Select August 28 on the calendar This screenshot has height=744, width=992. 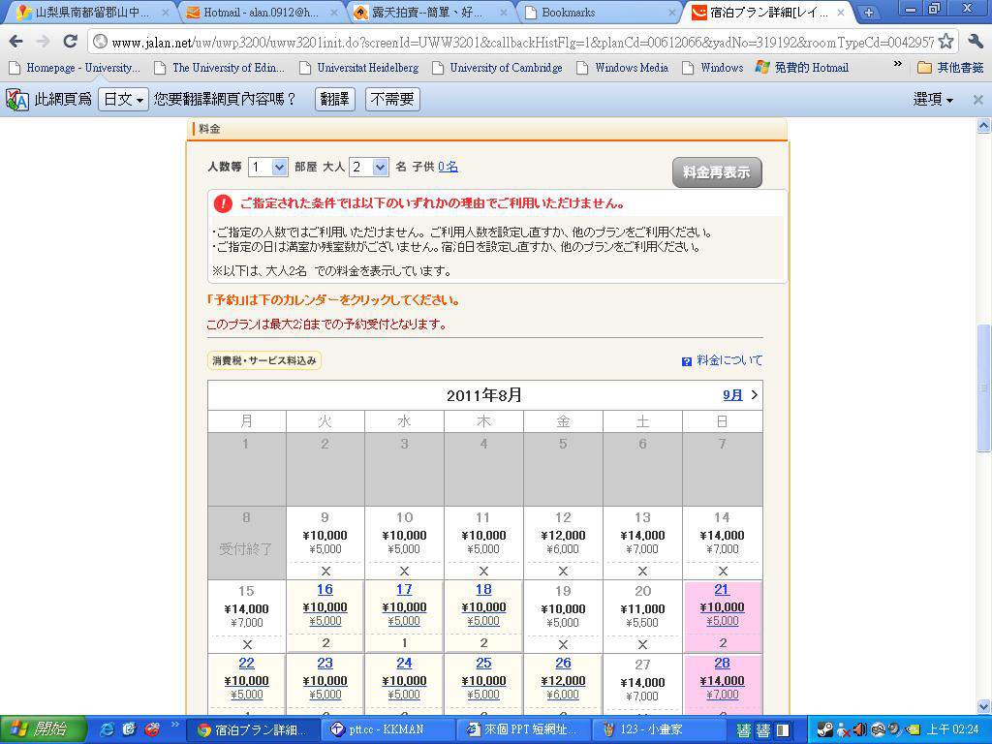pyautogui.click(x=722, y=685)
